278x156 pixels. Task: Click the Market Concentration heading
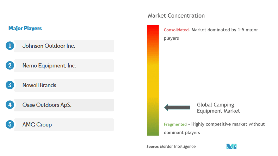coord(176,16)
